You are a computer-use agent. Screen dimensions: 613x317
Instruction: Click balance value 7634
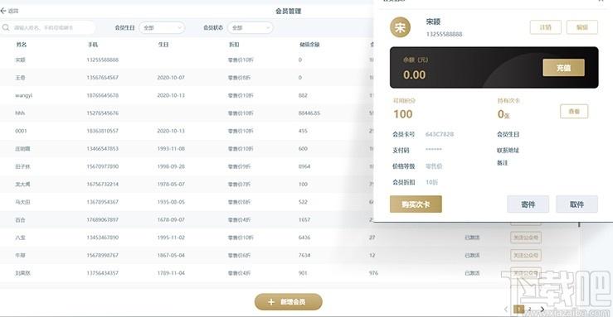[x=304, y=256]
